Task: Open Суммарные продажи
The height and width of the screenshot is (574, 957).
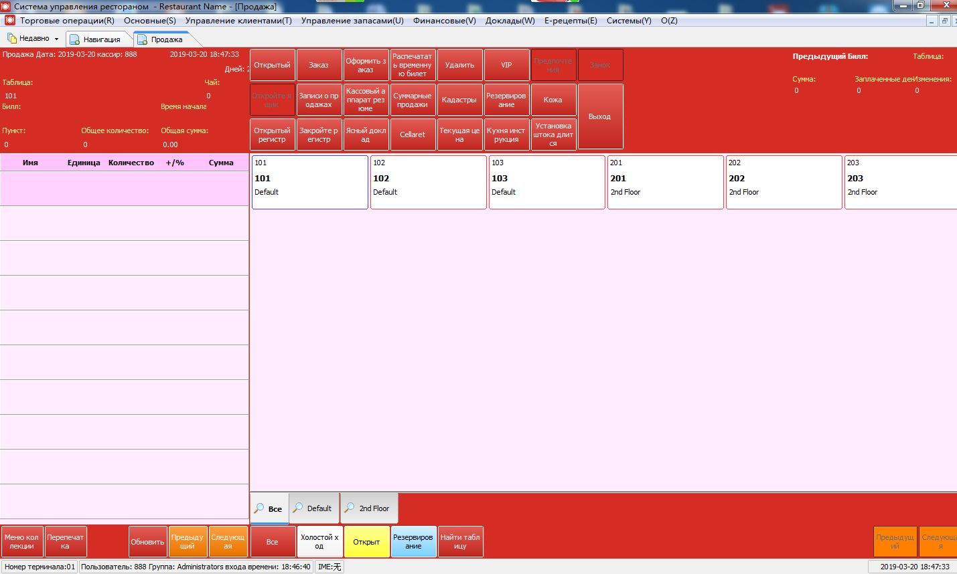Action: (413, 100)
